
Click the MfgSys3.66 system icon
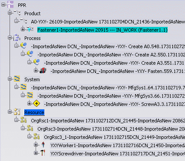coord(30,95)
